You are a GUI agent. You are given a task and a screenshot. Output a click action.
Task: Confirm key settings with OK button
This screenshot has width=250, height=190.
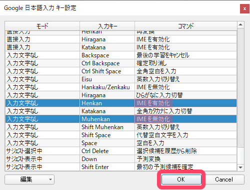[181, 180]
